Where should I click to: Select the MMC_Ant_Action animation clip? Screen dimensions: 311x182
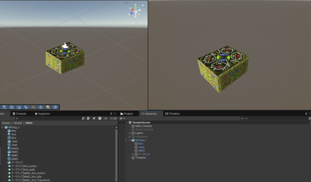point(26,173)
